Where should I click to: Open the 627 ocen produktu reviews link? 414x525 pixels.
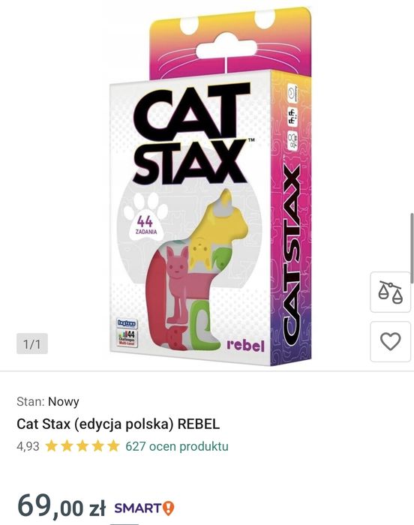point(177,446)
